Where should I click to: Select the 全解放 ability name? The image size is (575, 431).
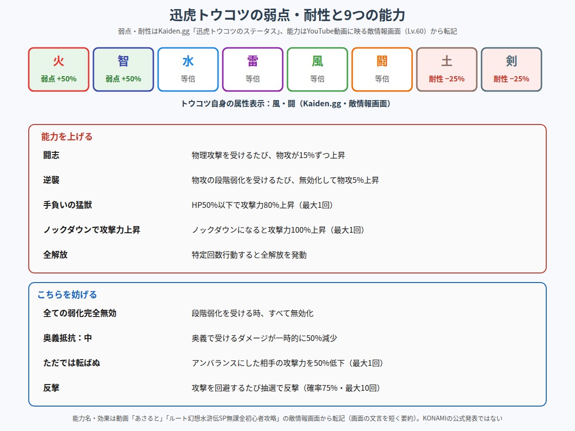[56, 255]
